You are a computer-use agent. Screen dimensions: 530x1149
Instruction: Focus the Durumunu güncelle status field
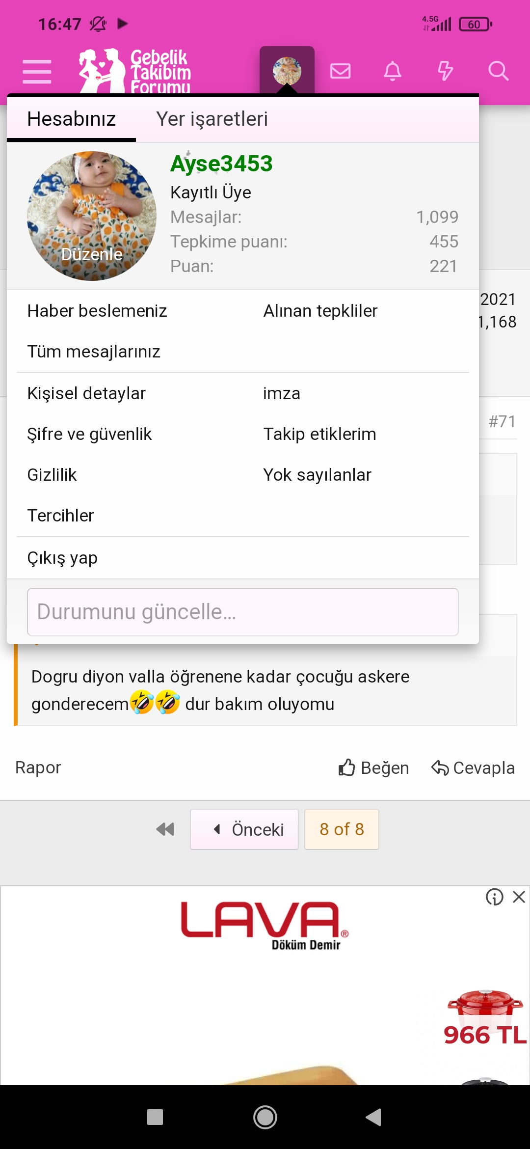pyautogui.click(x=243, y=612)
